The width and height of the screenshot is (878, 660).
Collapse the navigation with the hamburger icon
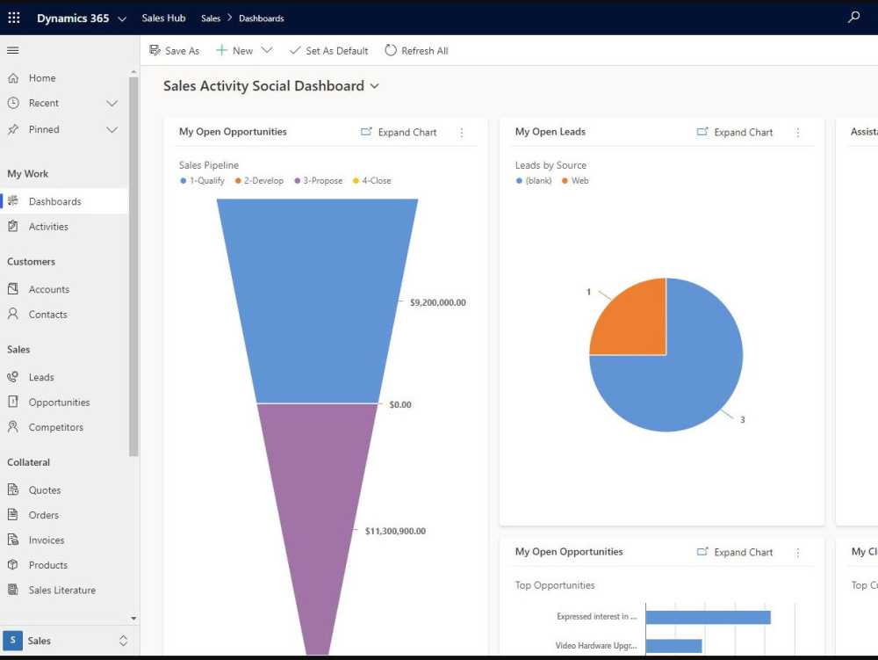pos(12,50)
